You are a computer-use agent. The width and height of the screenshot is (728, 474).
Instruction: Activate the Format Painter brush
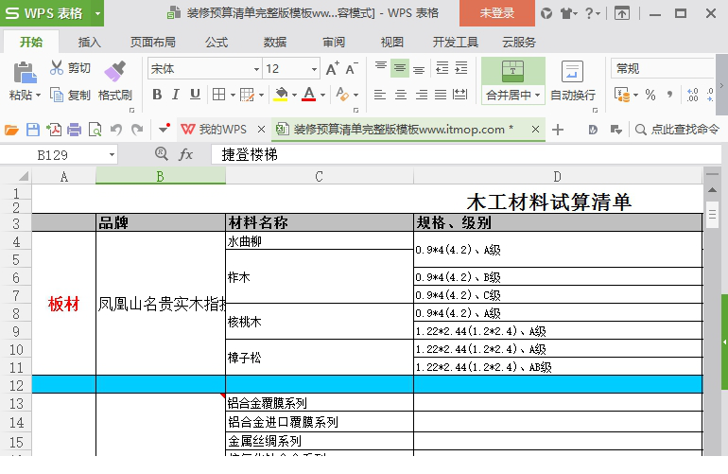(115, 72)
